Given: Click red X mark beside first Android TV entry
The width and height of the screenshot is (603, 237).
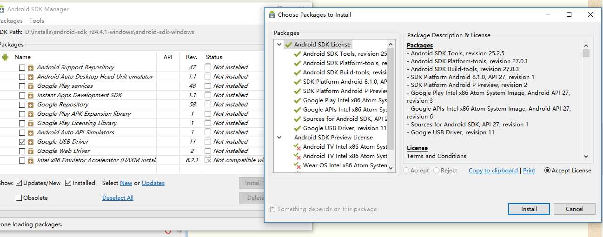Looking at the screenshot, I should (297, 147).
